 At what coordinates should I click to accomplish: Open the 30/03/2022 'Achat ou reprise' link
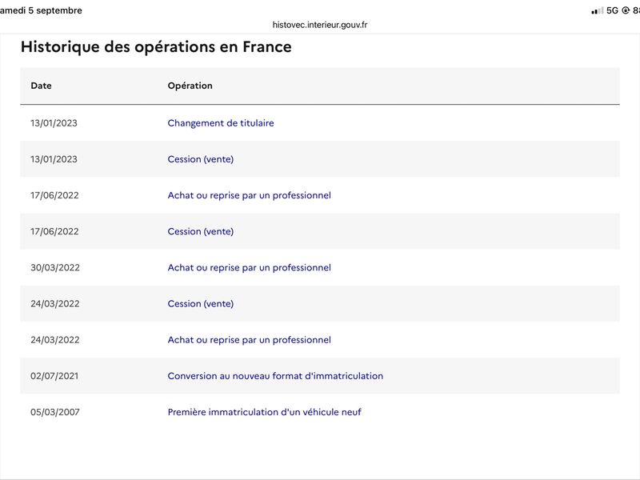(x=250, y=267)
